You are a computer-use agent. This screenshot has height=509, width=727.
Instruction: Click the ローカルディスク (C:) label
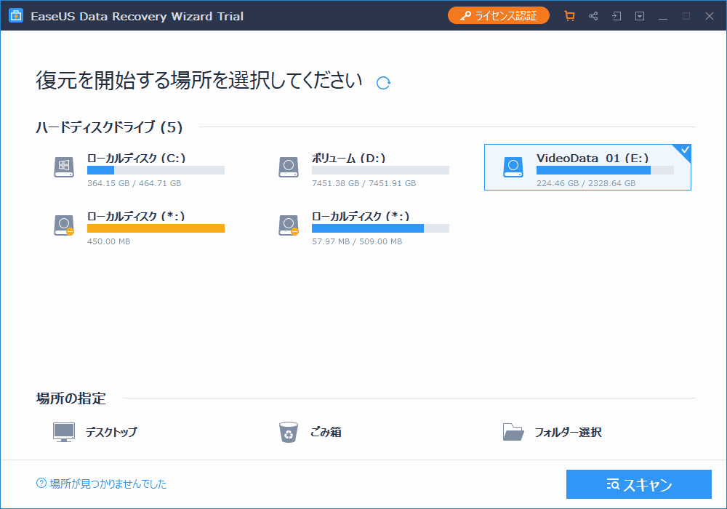[137, 158]
